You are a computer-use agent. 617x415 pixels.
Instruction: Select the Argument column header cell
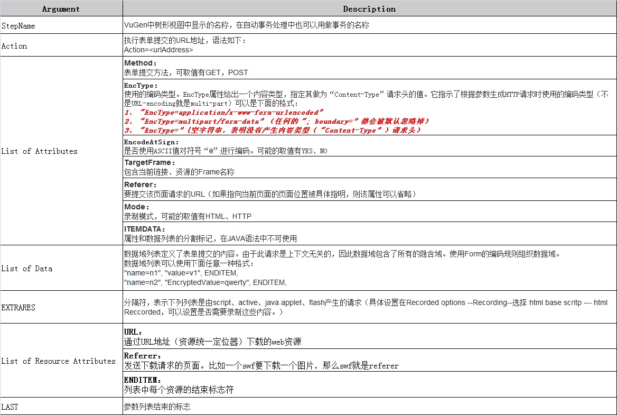(x=61, y=8)
